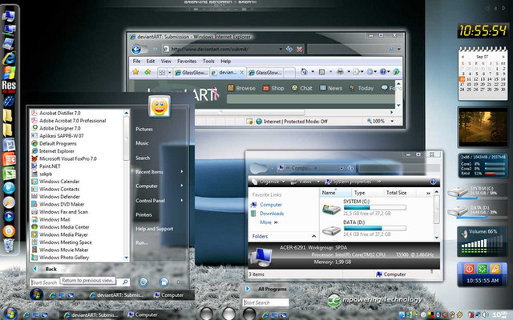Refresh the deviantART page in Internet Explorer
513x320 pixels.
tap(289, 49)
